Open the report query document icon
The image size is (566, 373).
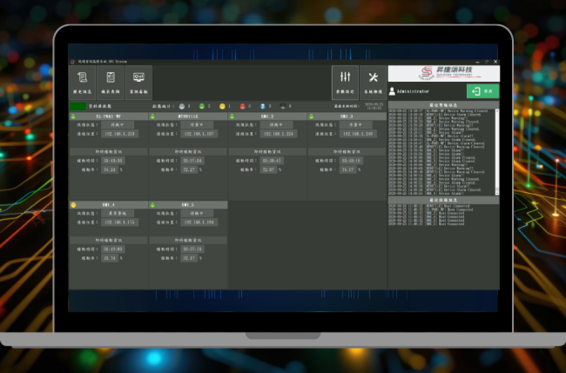pyautogui.click(x=110, y=79)
